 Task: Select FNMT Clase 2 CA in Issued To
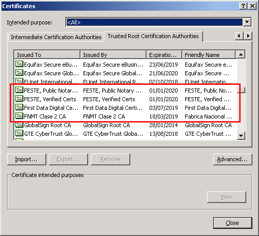[x=45, y=116]
